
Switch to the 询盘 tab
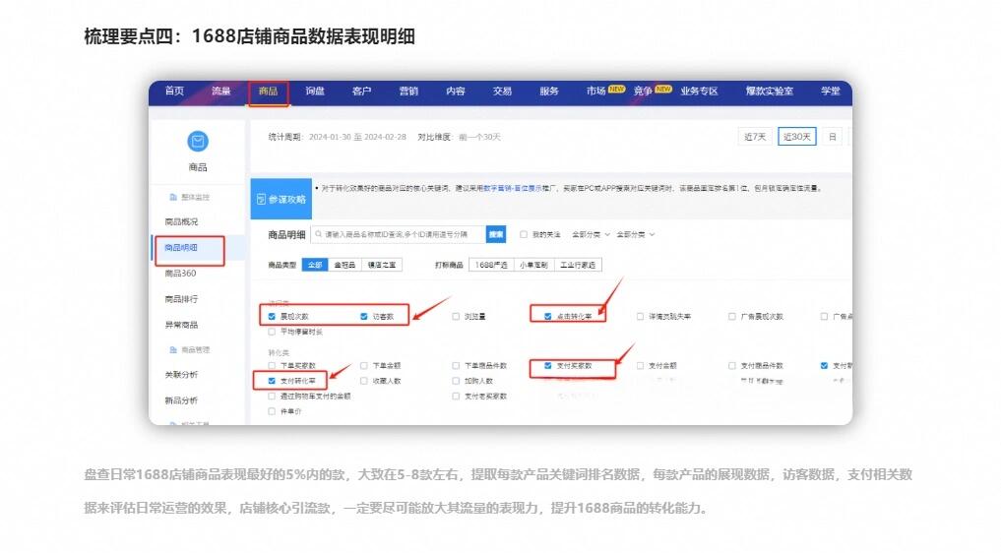coord(315,91)
